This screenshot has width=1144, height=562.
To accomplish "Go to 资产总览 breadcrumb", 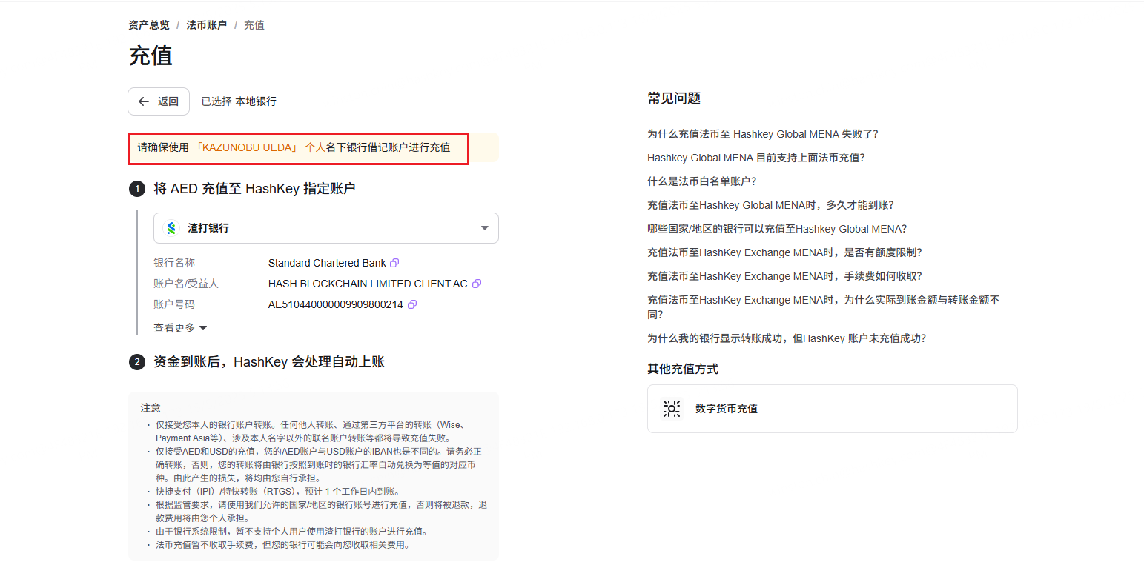I will (x=148, y=25).
